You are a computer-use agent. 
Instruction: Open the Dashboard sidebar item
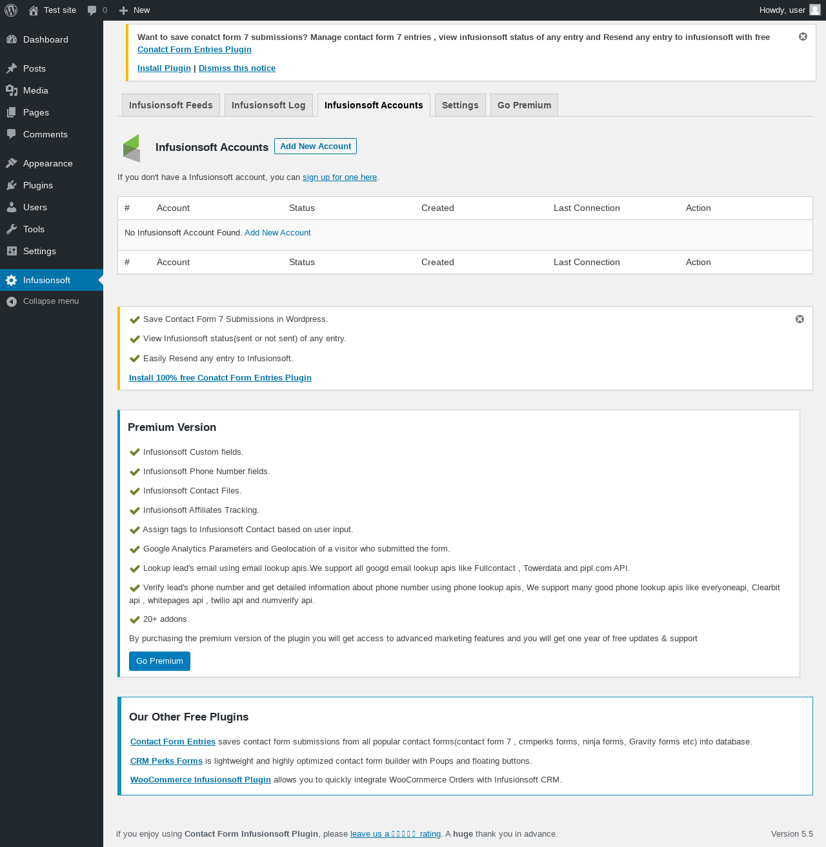(45, 39)
